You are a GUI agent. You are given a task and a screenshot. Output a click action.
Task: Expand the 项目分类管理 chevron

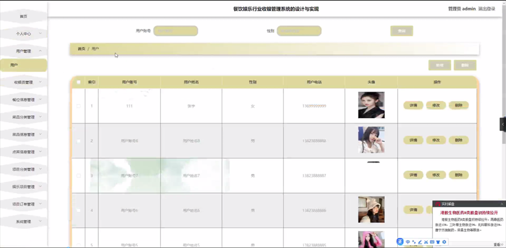click(x=40, y=169)
